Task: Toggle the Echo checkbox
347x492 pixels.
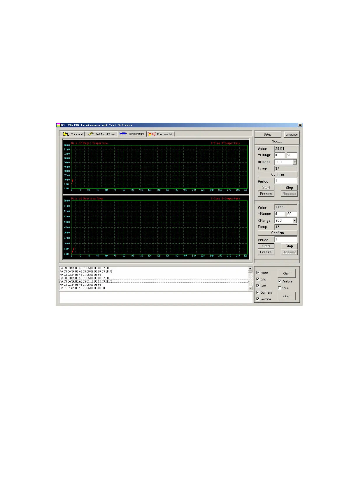Action: point(258,279)
